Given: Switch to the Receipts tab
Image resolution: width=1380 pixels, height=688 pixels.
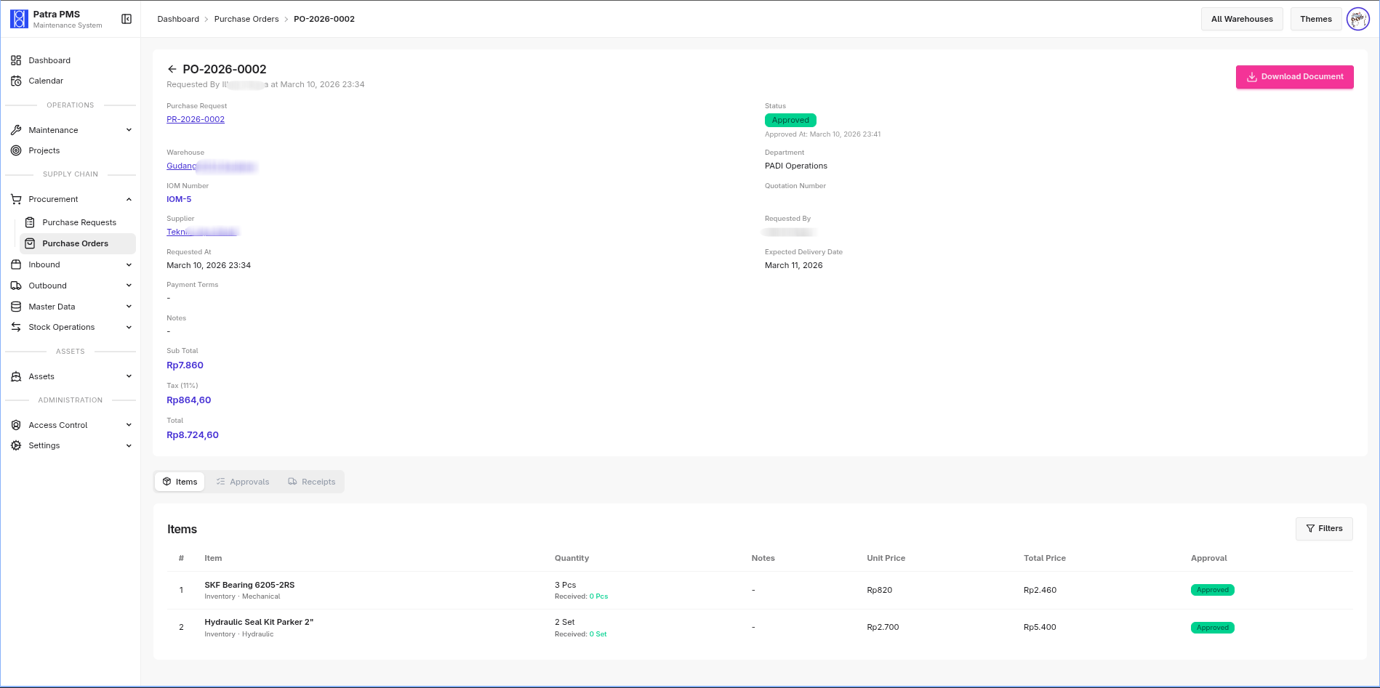Looking at the screenshot, I should coord(312,482).
